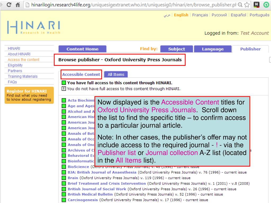The width and height of the screenshot is (271, 203).
Task: Click green square beside Age and Ageing
Action: click(x=64, y=106)
